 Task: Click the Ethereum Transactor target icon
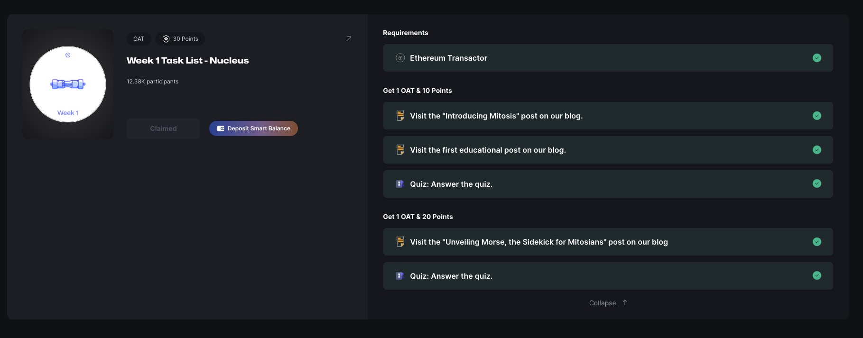(x=400, y=58)
